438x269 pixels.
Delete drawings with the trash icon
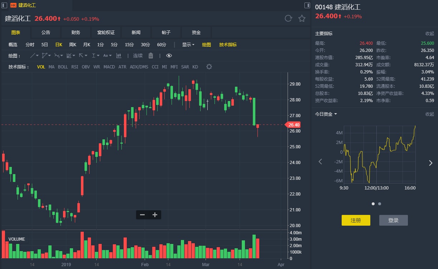pyautogui.click(x=151, y=56)
